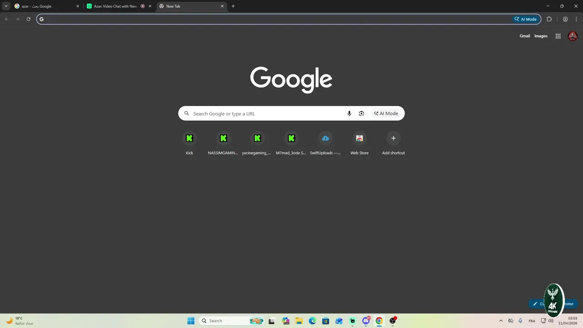
Task: Switch the FRA keyboard language indicator
Action: click(x=532, y=321)
